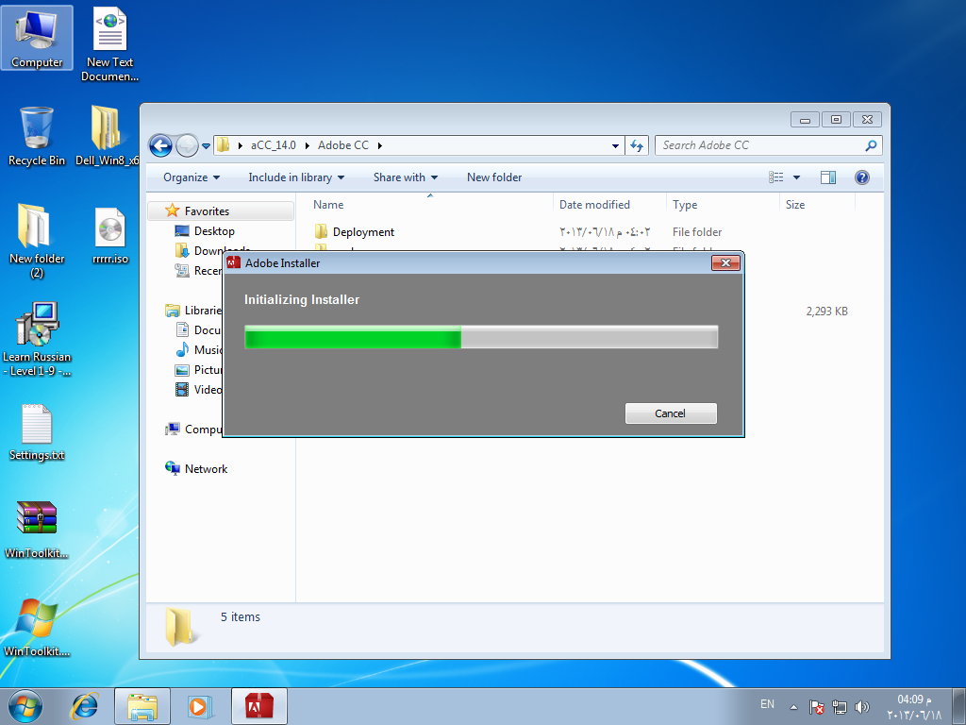Click Windows Explorer taskbar button
The height and width of the screenshot is (725, 966).
pos(142,706)
